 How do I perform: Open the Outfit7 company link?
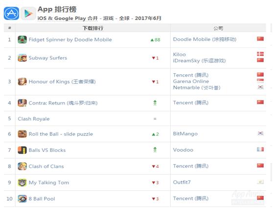coord(182,182)
